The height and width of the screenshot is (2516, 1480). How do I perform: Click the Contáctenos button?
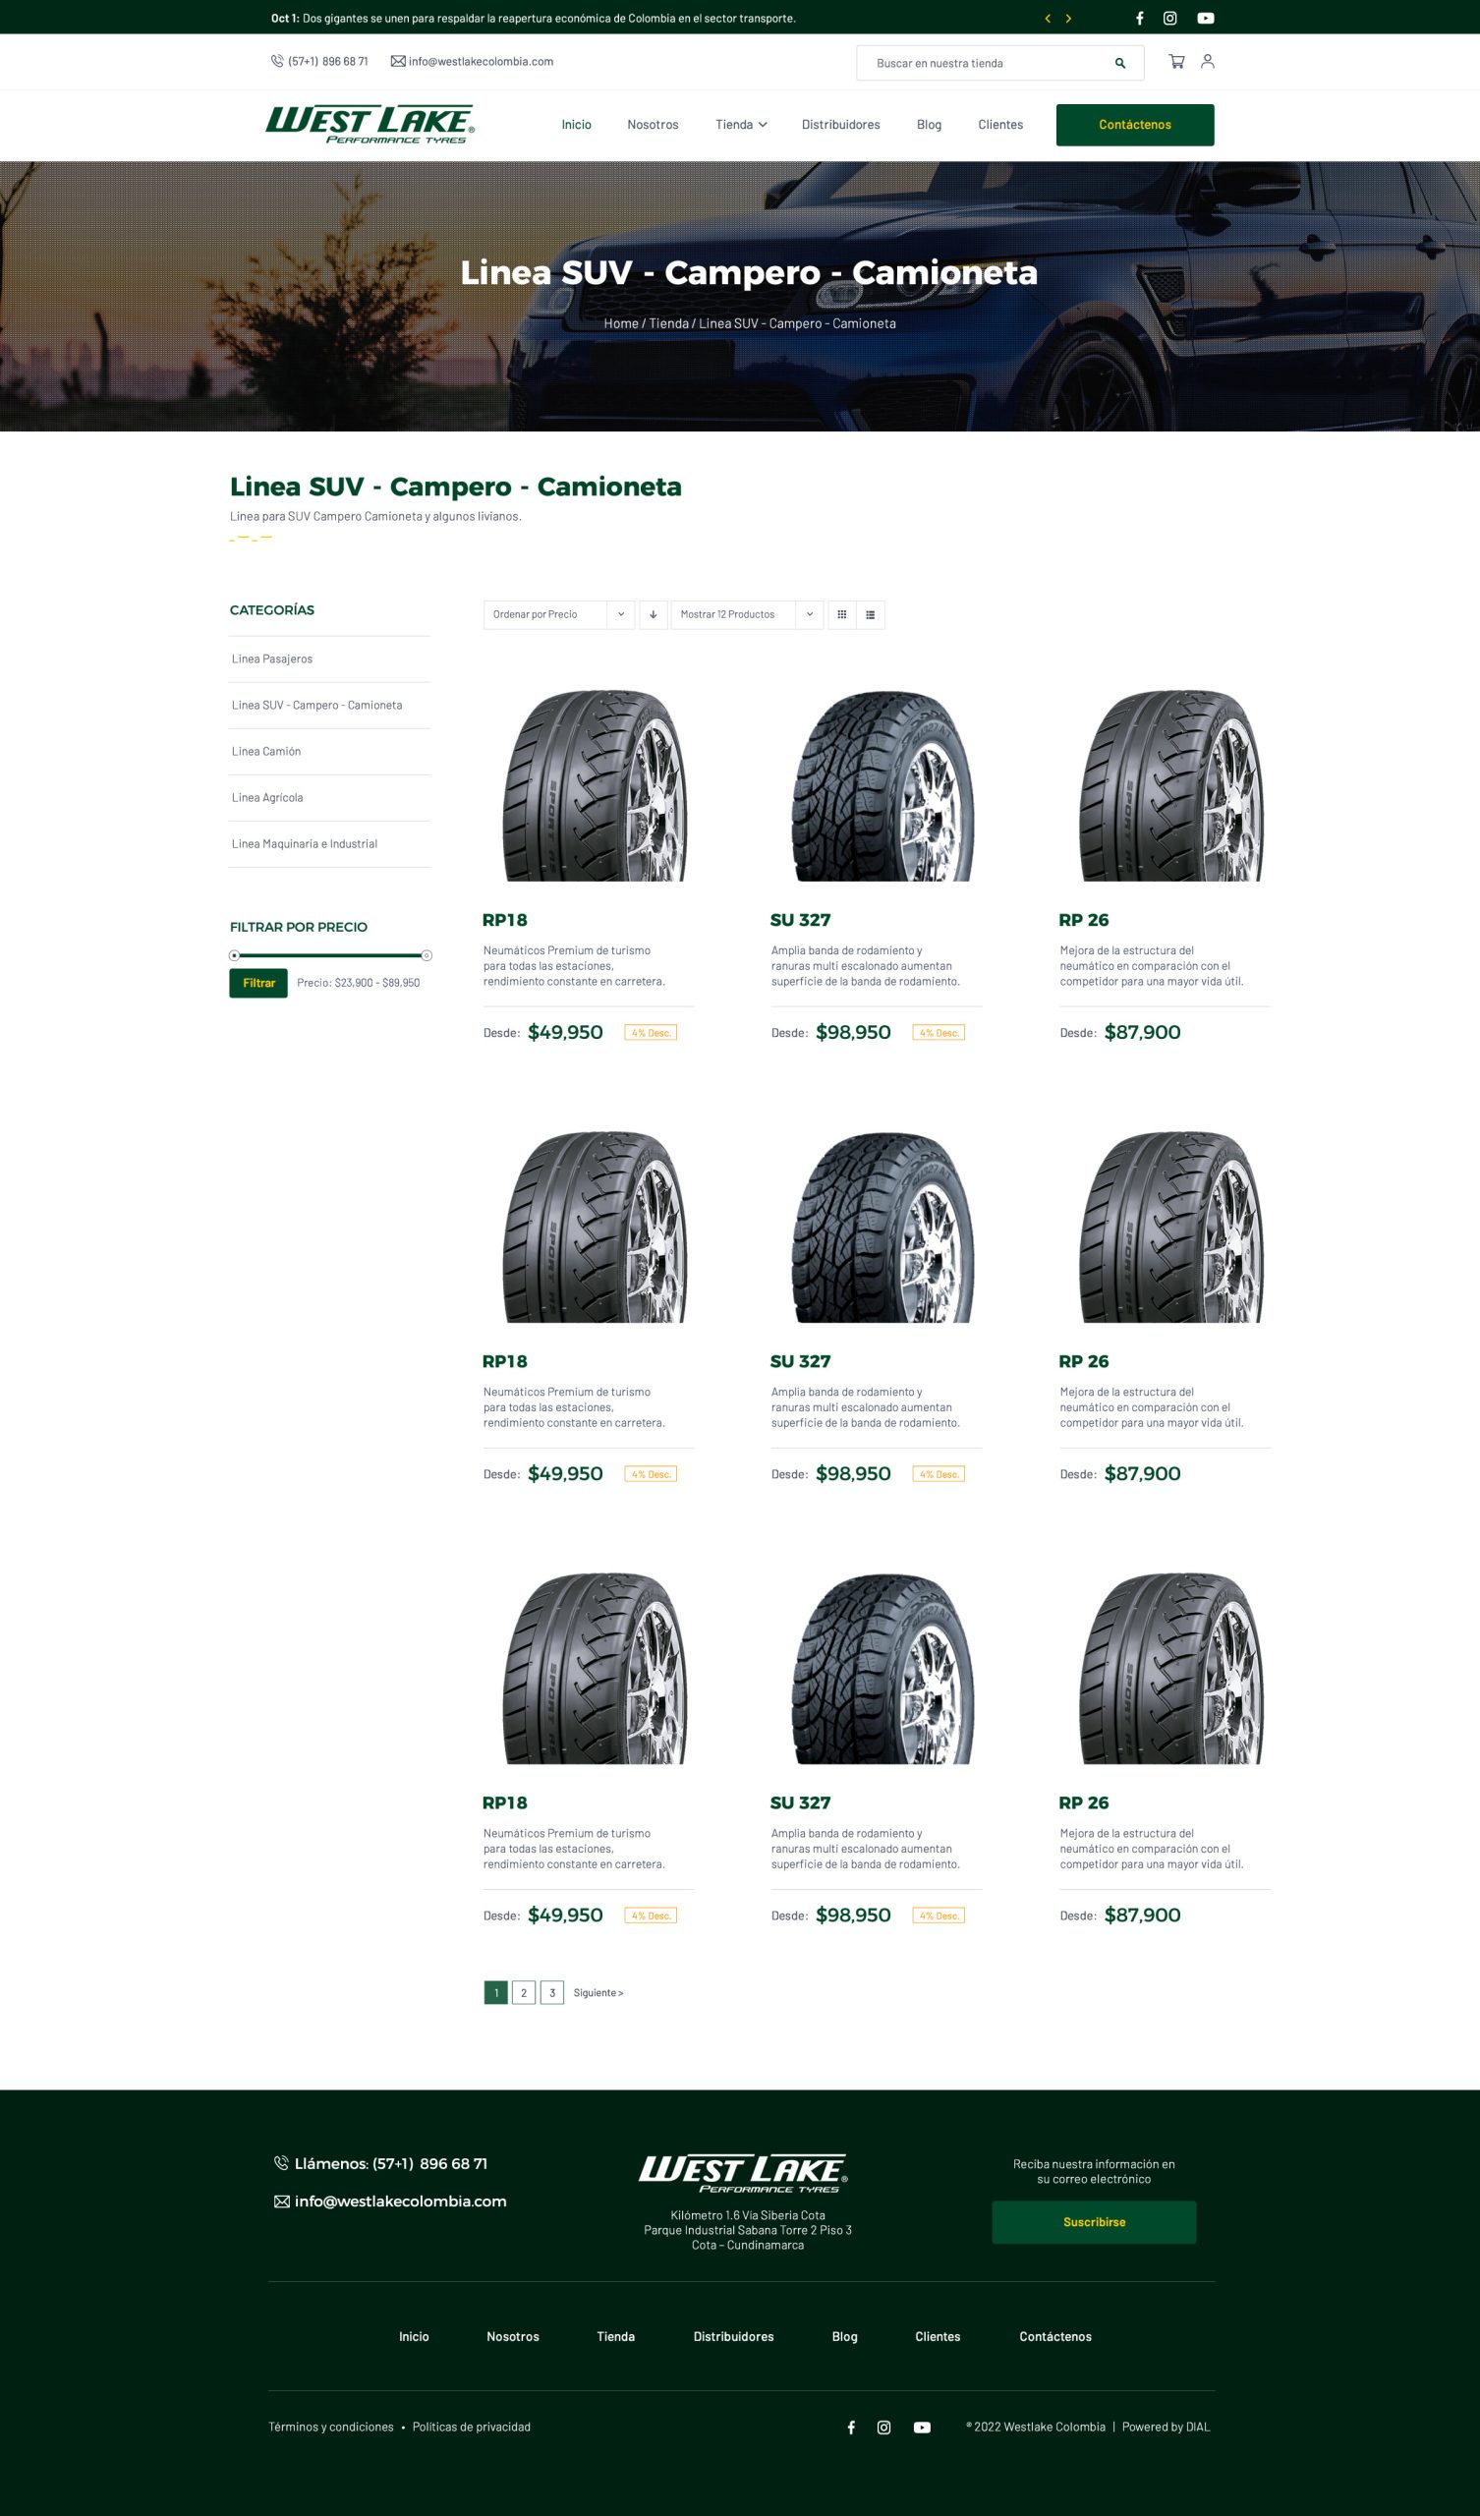pyautogui.click(x=1135, y=125)
